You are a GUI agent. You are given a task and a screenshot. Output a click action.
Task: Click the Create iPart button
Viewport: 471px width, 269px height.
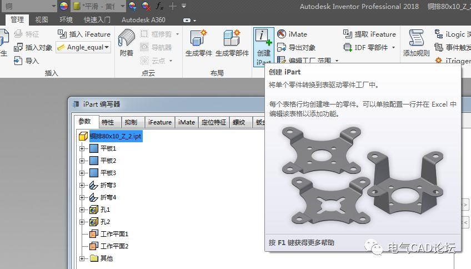tap(263, 47)
